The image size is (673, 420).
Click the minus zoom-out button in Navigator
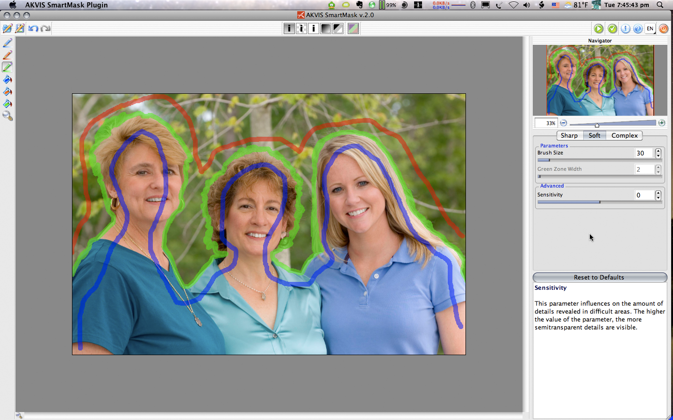[x=564, y=123]
